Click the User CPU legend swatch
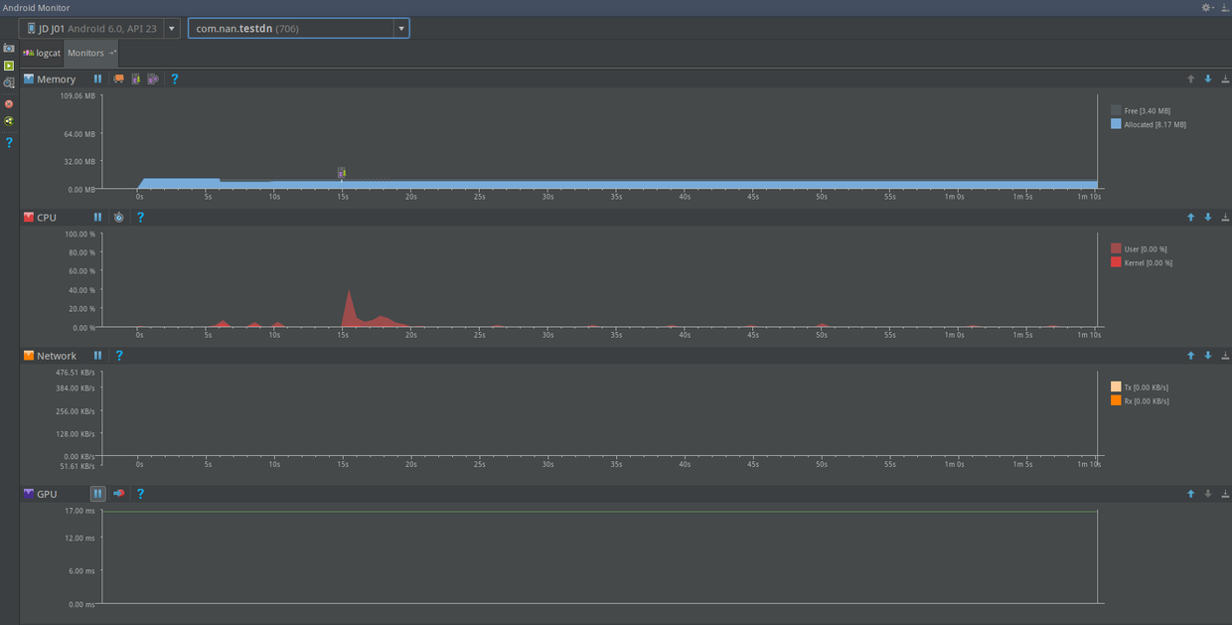Viewport: 1232px width, 625px height. [x=1116, y=248]
